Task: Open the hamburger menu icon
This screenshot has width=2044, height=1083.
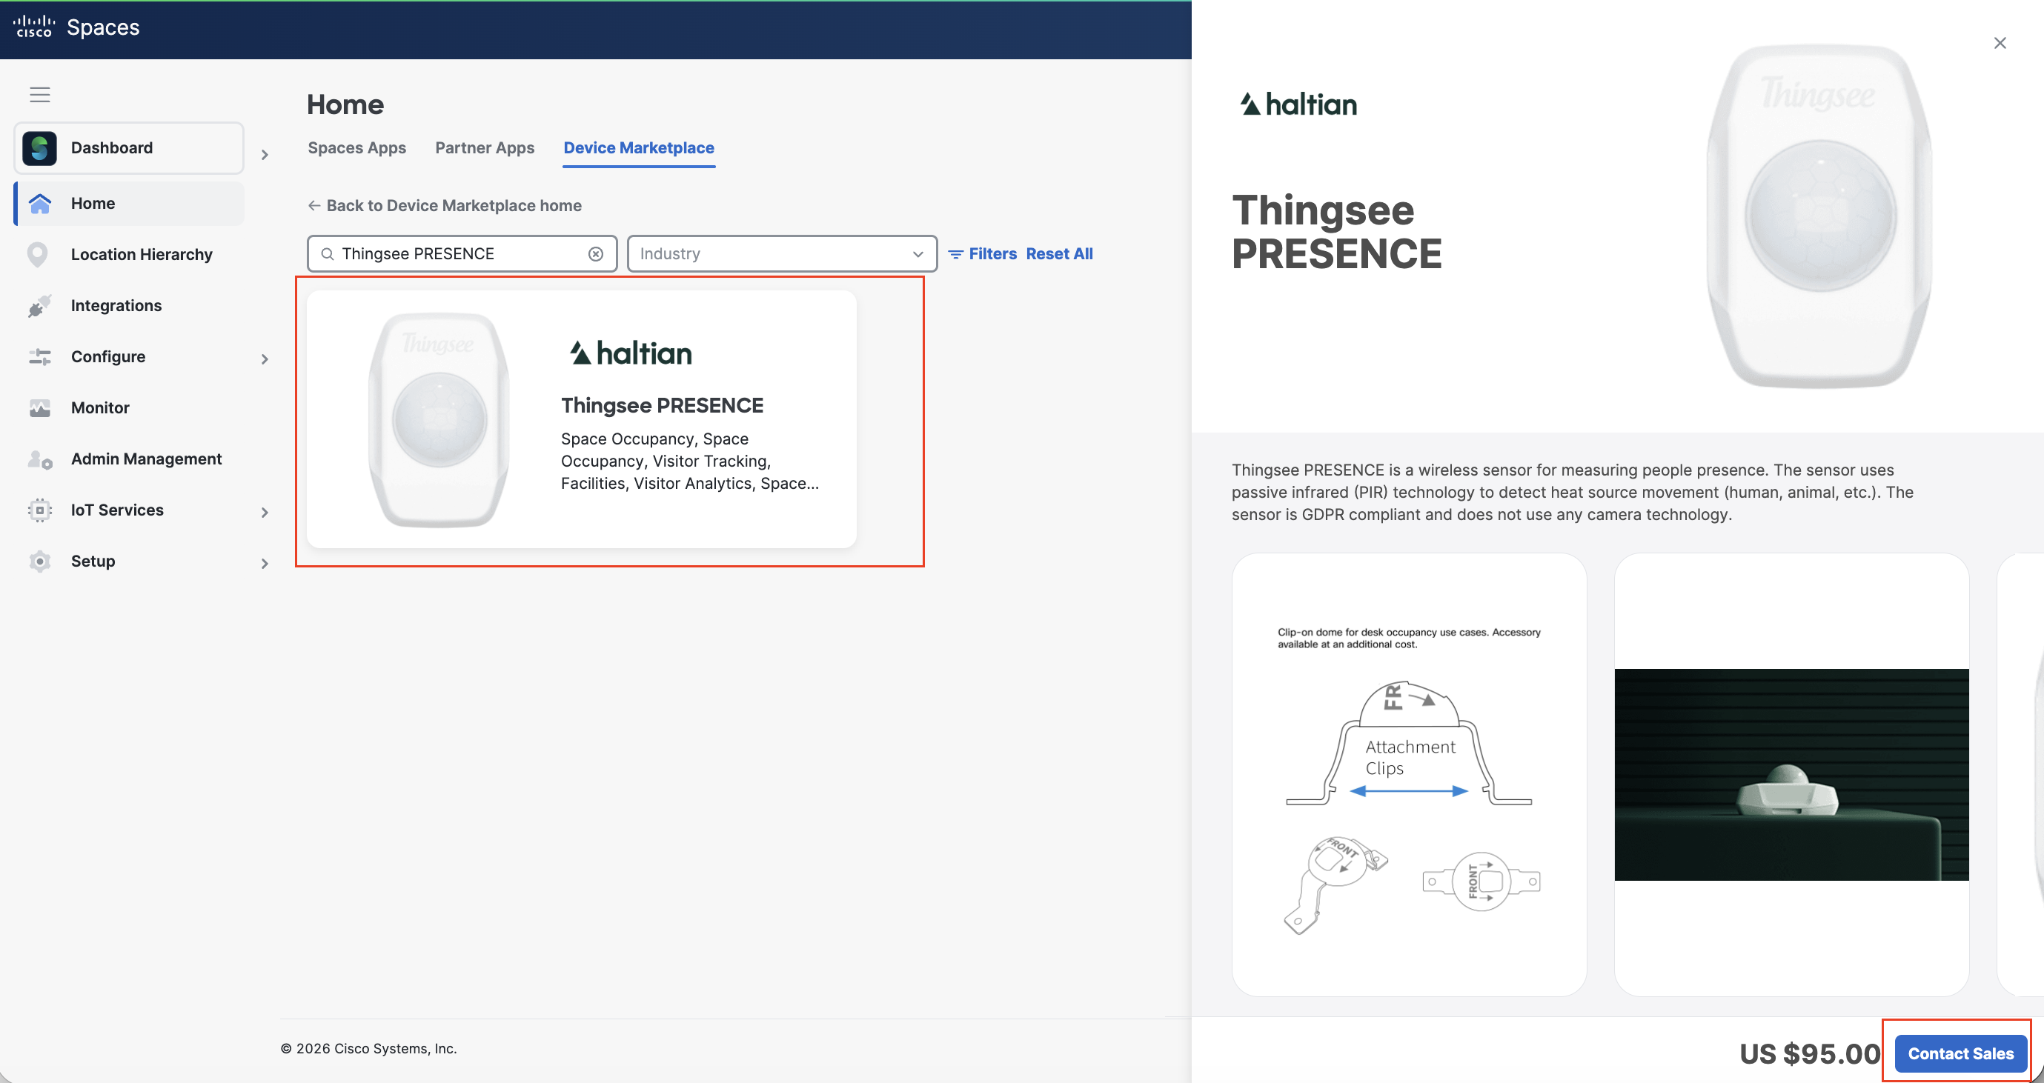Action: coord(40,95)
